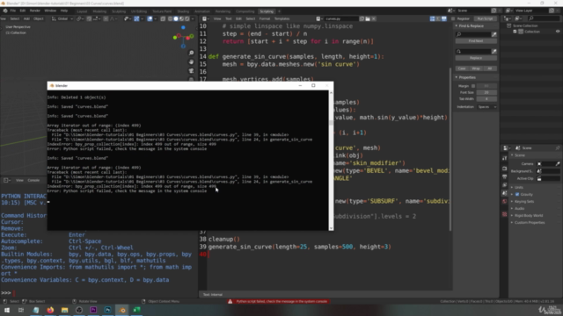Adjust the Font Size value field
Image resolution: width=563 pixels, height=316 pixels.
tap(486, 92)
